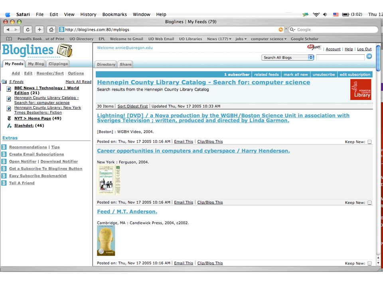The width and height of the screenshot is (383, 287).
Task: Click the B icon beside Open Notifier
Action: 4,161
